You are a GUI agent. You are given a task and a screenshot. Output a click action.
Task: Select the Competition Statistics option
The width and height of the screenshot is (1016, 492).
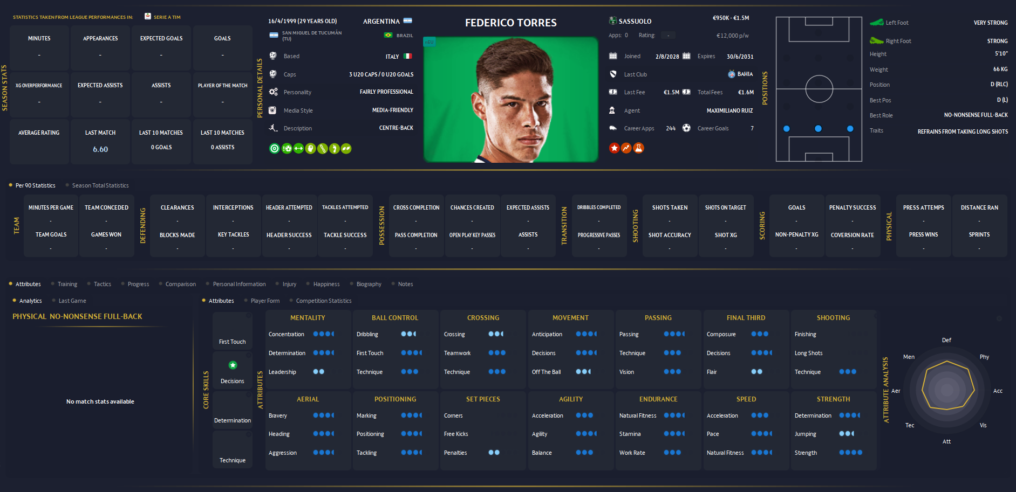tap(321, 301)
